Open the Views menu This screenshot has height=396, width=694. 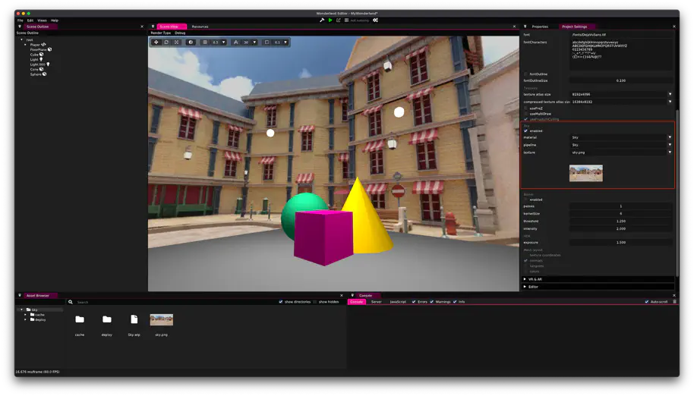click(42, 20)
